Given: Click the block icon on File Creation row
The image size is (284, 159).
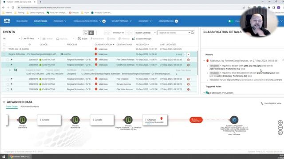Looking at the screenshot, I should tap(188, 79).
